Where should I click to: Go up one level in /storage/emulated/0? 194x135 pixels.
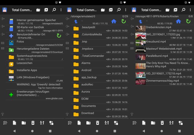pyautogui.click(x=76, y=22)
